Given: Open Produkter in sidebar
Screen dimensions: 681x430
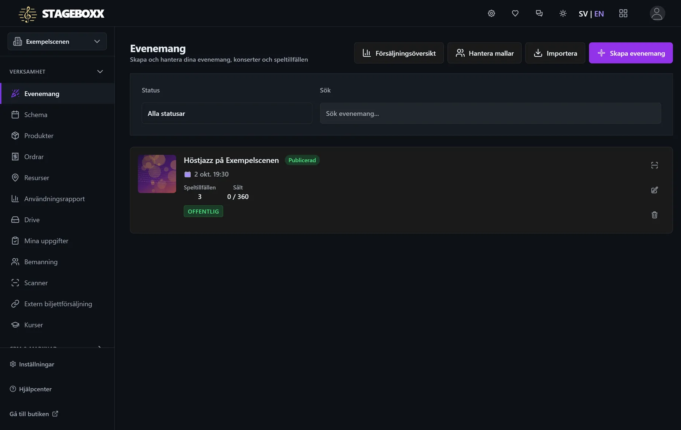Looking at the screenshot, I should (x=57, y=136).
